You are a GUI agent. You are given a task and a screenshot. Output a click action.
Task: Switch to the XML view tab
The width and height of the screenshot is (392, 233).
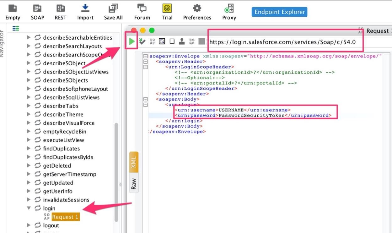134,163
